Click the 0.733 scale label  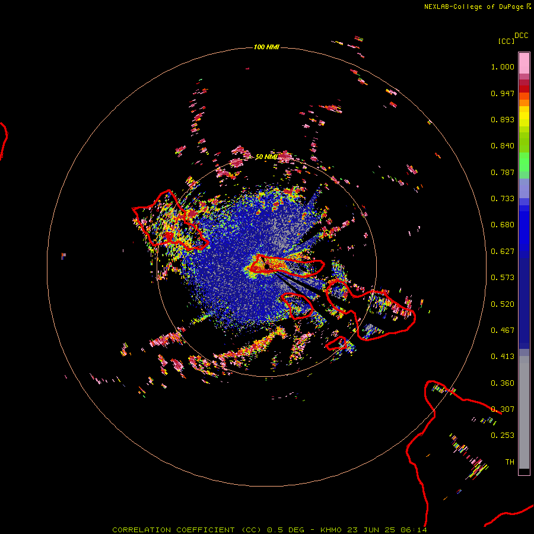(x=503, y=199)
